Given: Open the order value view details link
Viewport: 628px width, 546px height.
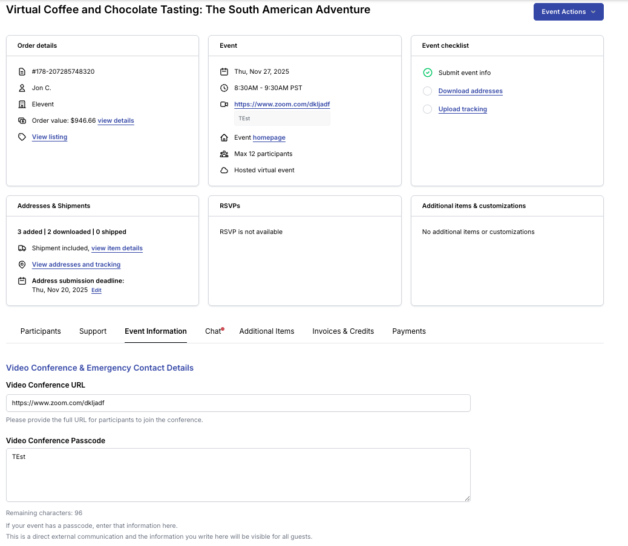Looking at the screenshot, I should coord(116,121).
